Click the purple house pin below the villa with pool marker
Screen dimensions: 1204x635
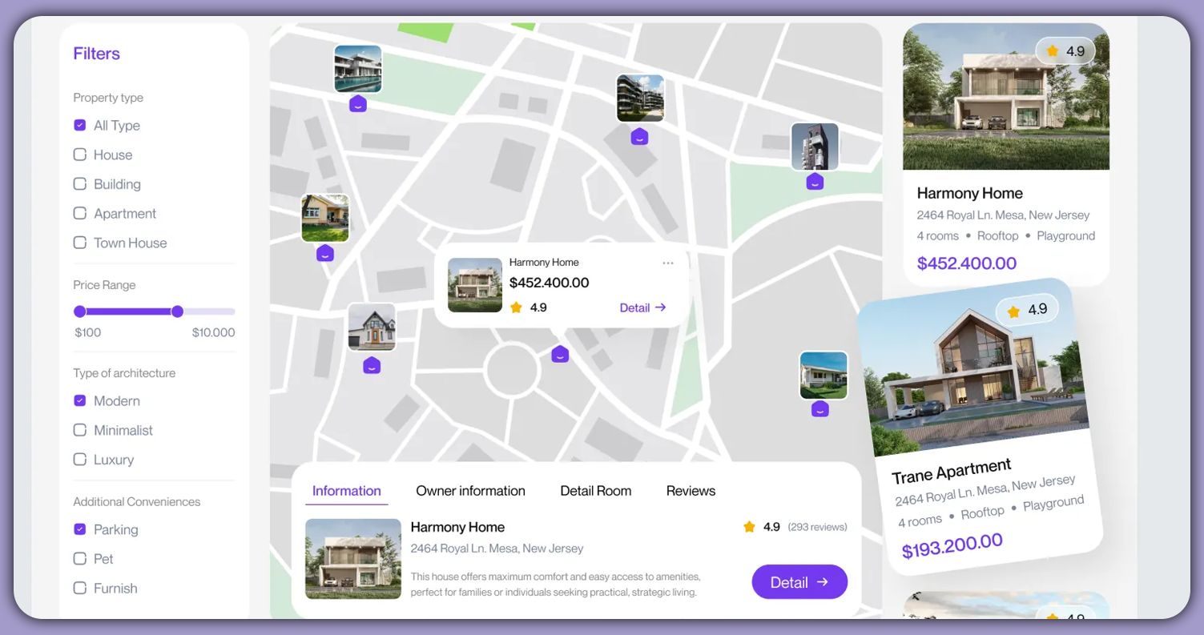click(358, 103)
